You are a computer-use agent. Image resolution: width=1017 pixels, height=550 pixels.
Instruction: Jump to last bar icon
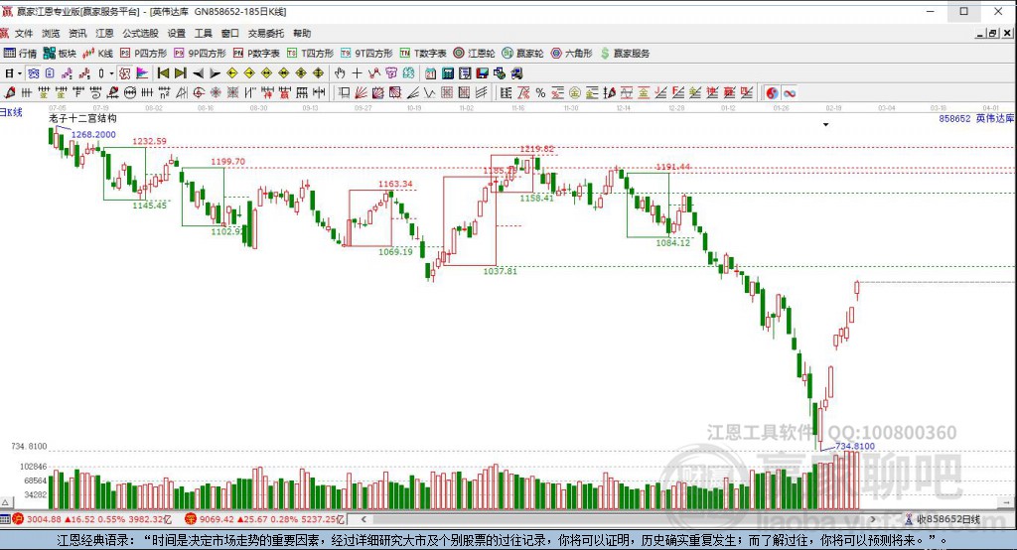coord(181,73)
